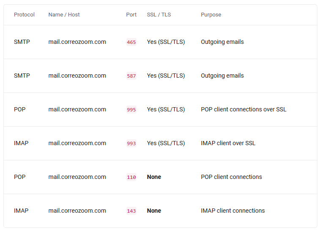Click 'IMAP client connections' purpose text
This screenshot has width=322, height=230.
coord(233,211)
